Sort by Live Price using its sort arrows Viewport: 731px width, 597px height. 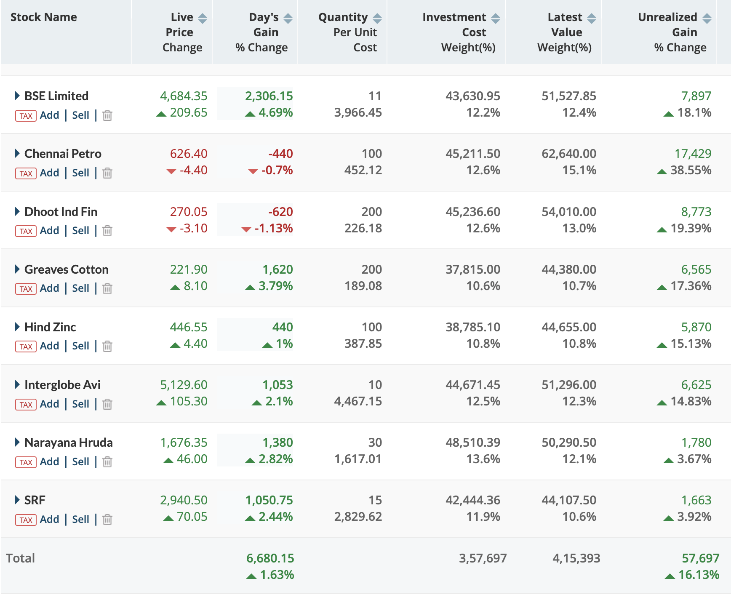pos(203,18)
